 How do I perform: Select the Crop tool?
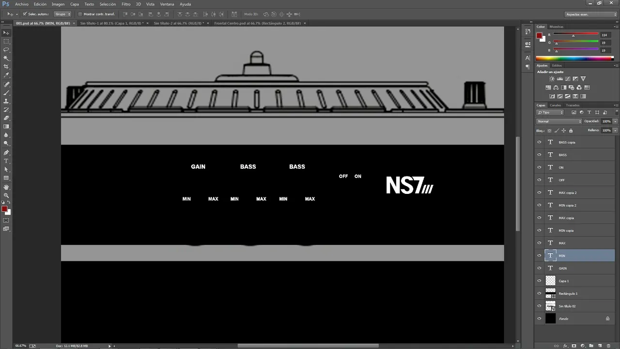(6, 66)
